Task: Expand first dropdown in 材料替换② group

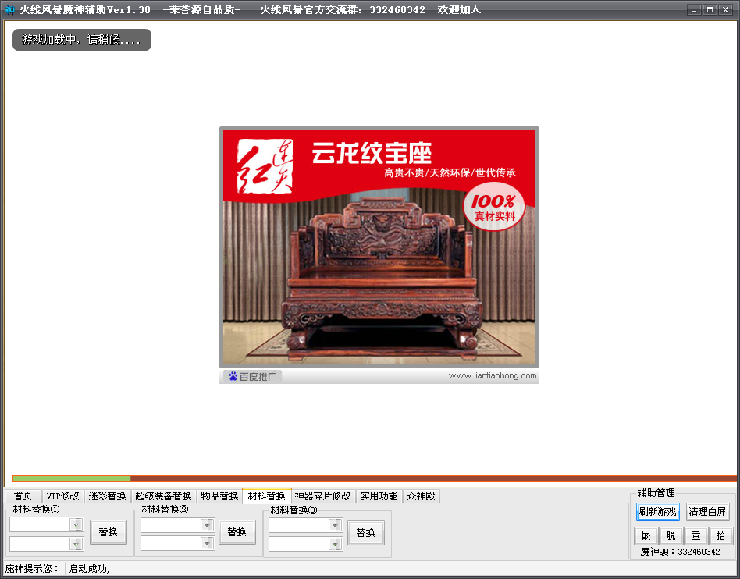Action: [x=207, y=525]
